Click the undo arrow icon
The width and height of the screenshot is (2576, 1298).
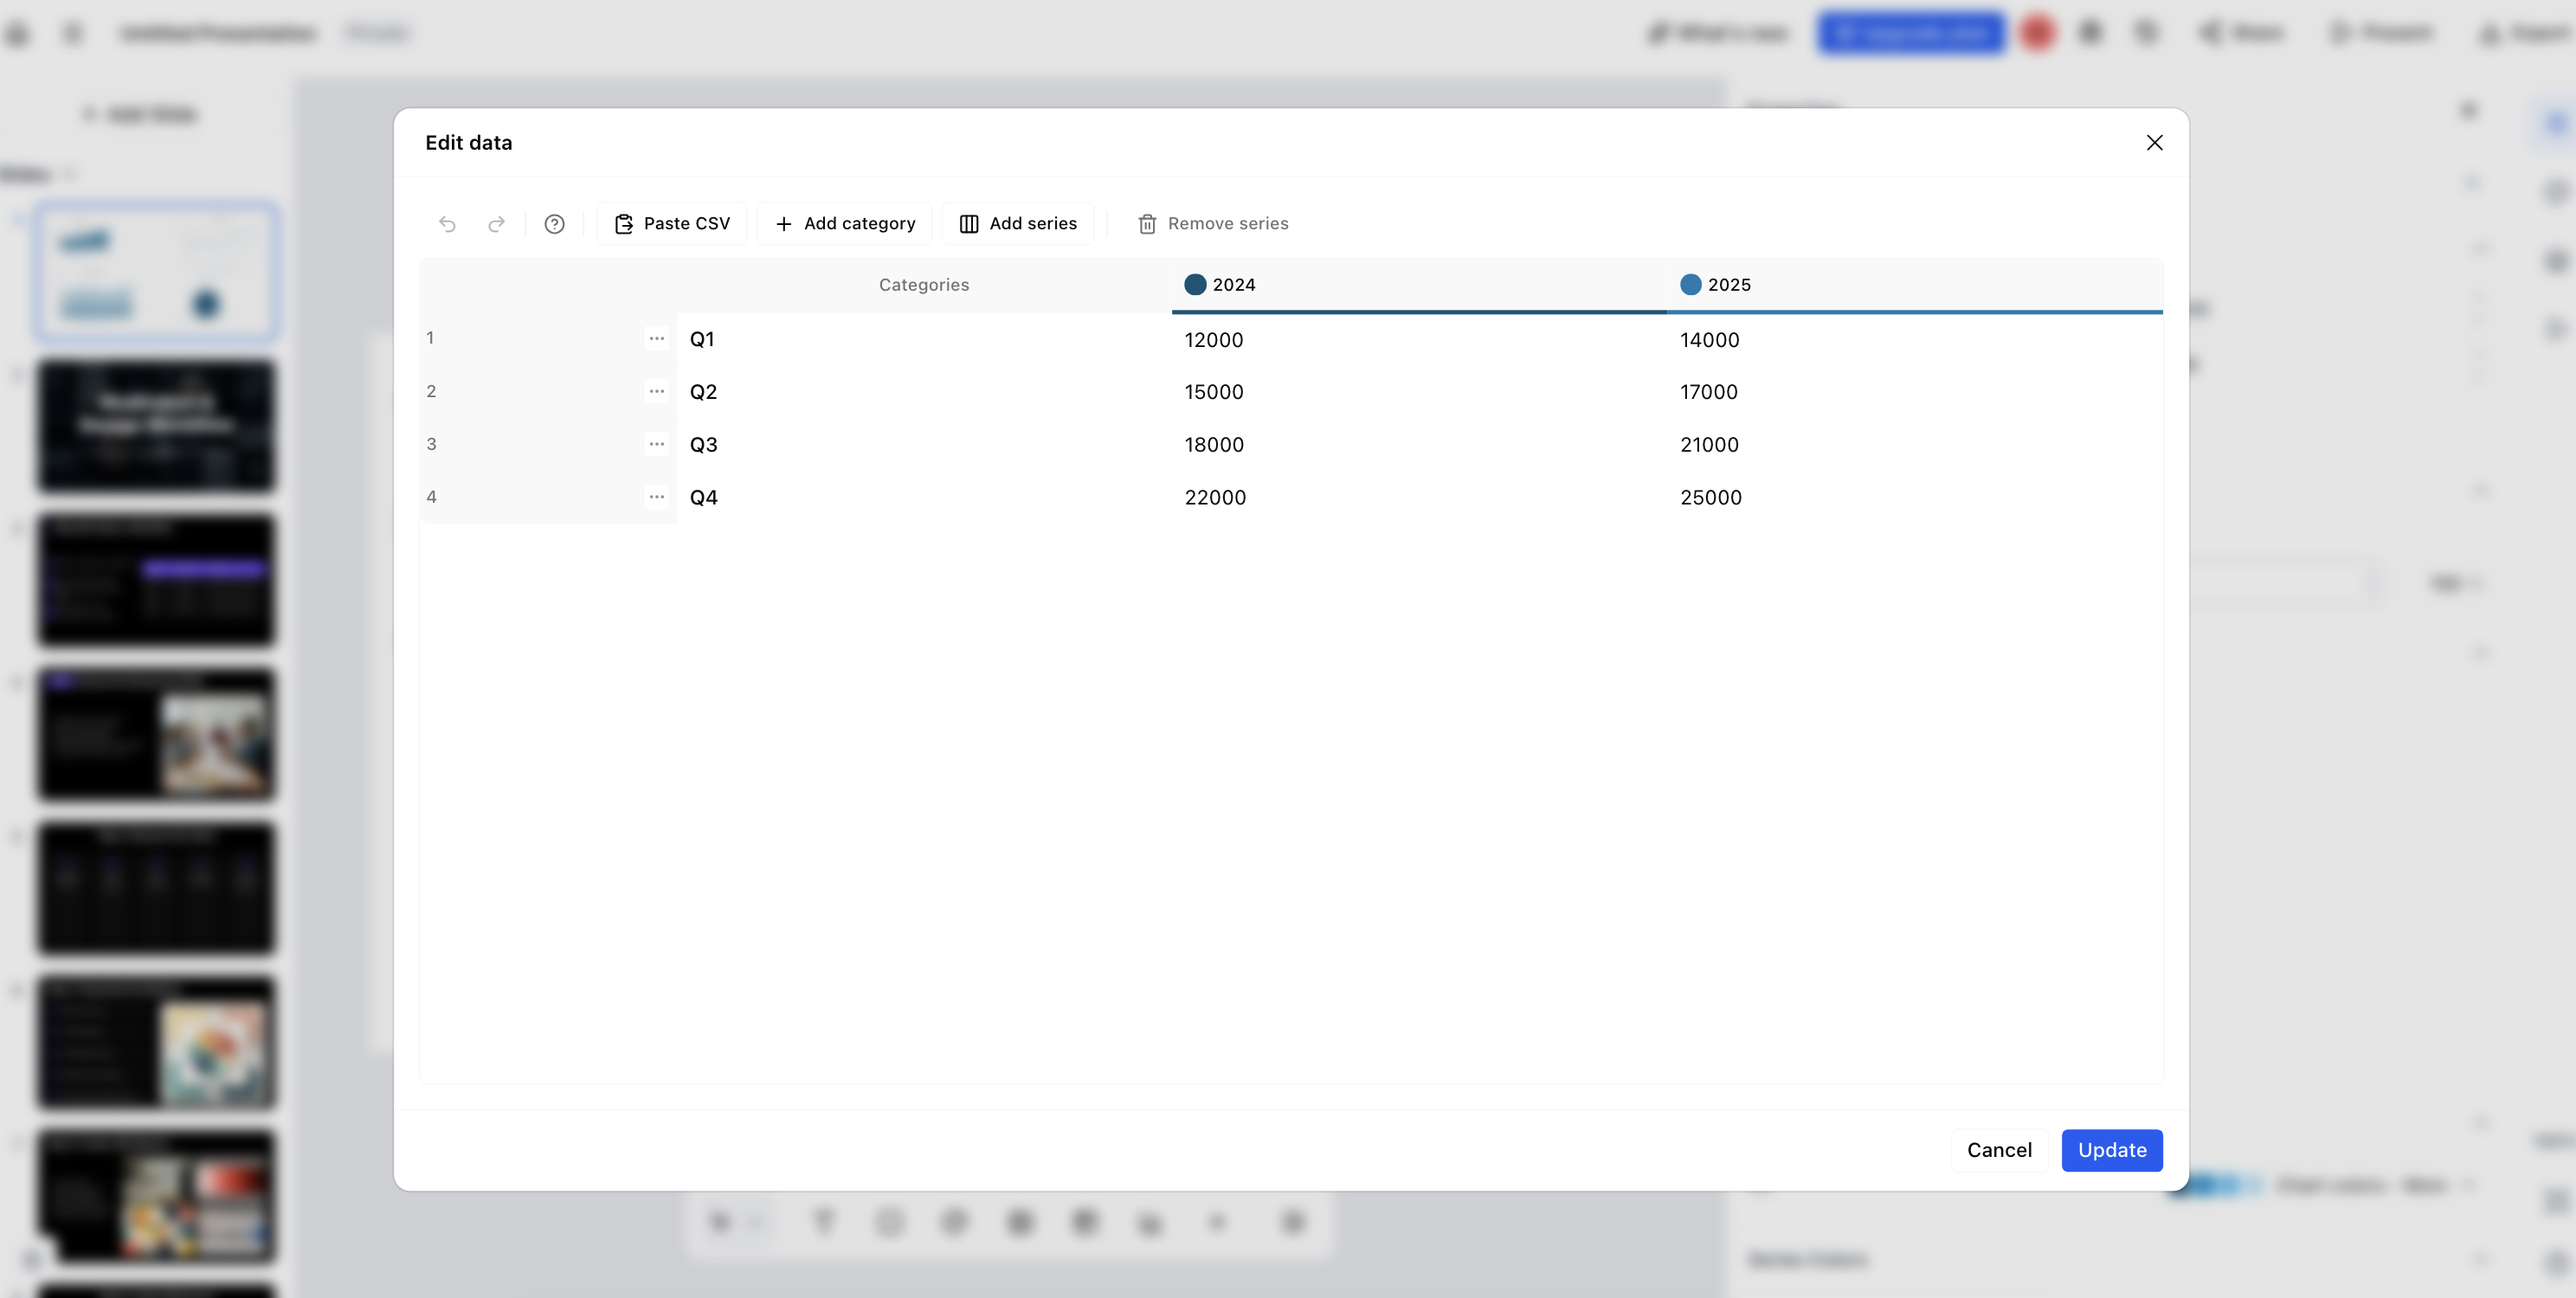click(x=447, y=224)
